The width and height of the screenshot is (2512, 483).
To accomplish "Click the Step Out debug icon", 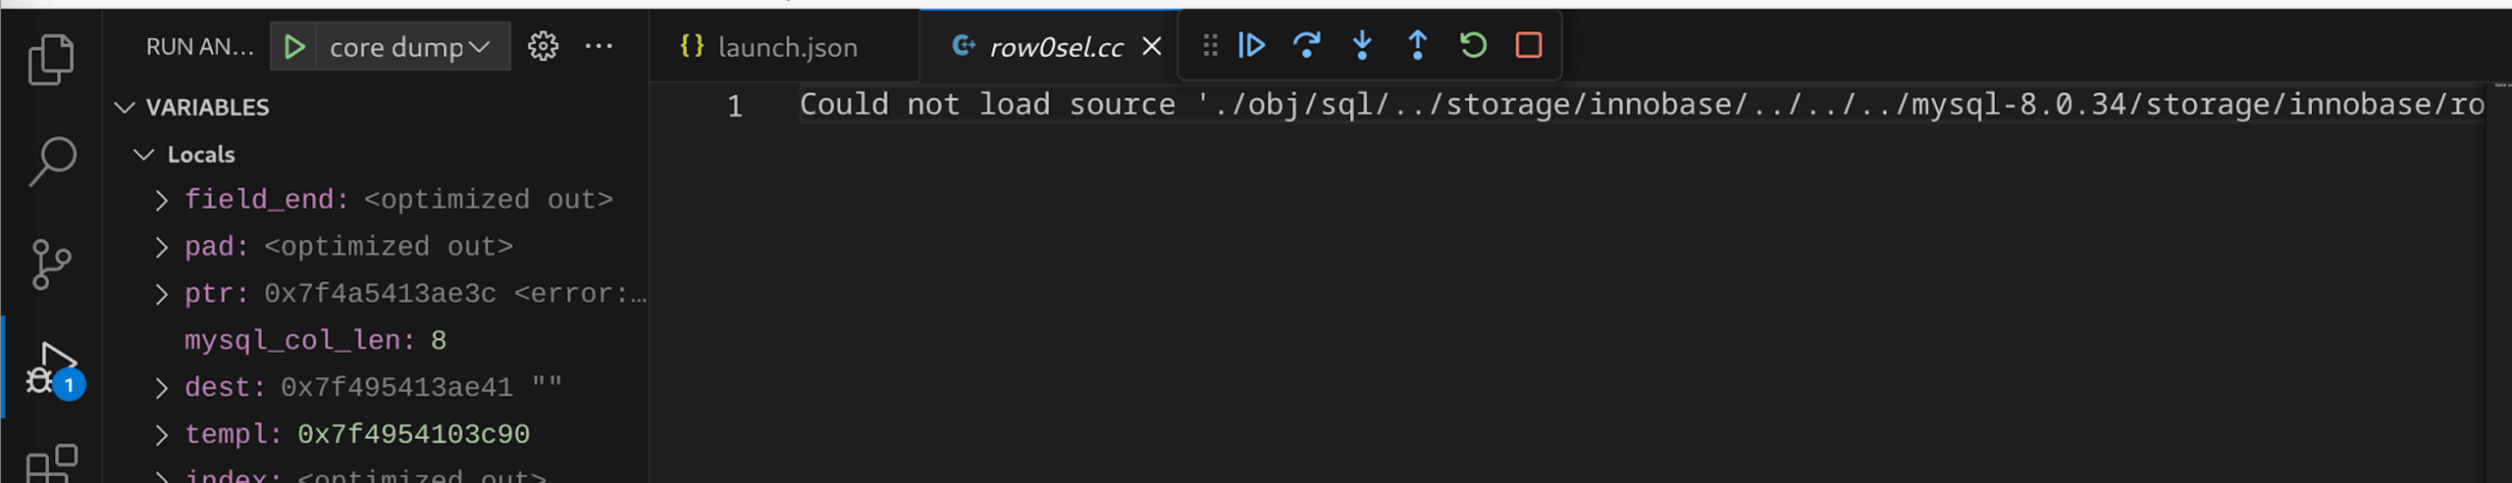I will 1417,45.
